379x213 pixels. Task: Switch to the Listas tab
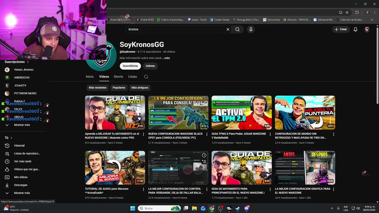[133, 77]
